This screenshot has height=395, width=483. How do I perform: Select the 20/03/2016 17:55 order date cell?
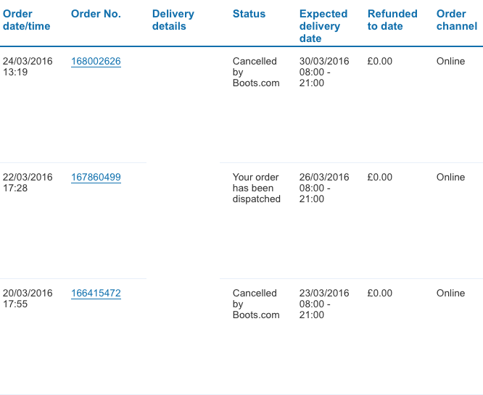(28, 299)
